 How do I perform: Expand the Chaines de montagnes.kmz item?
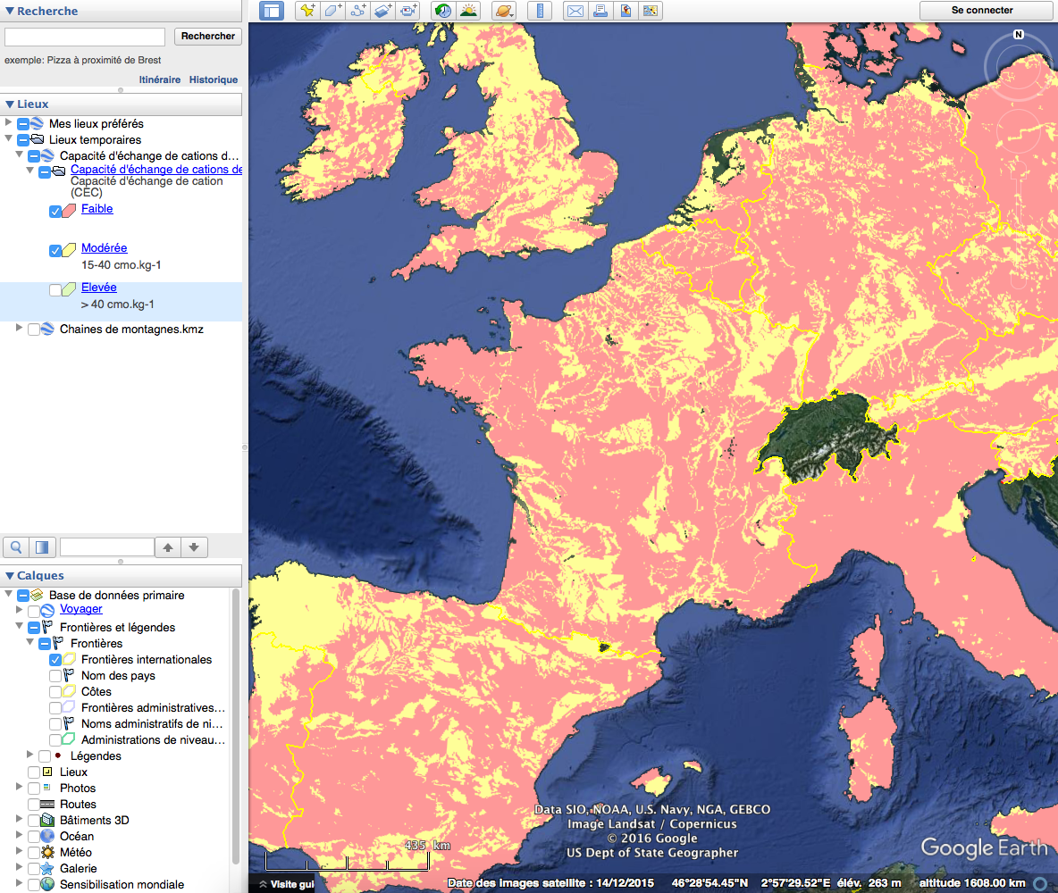pos(19,327)
